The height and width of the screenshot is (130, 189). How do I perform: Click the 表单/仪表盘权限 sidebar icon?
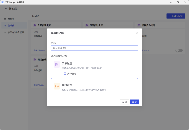[5, 32]
